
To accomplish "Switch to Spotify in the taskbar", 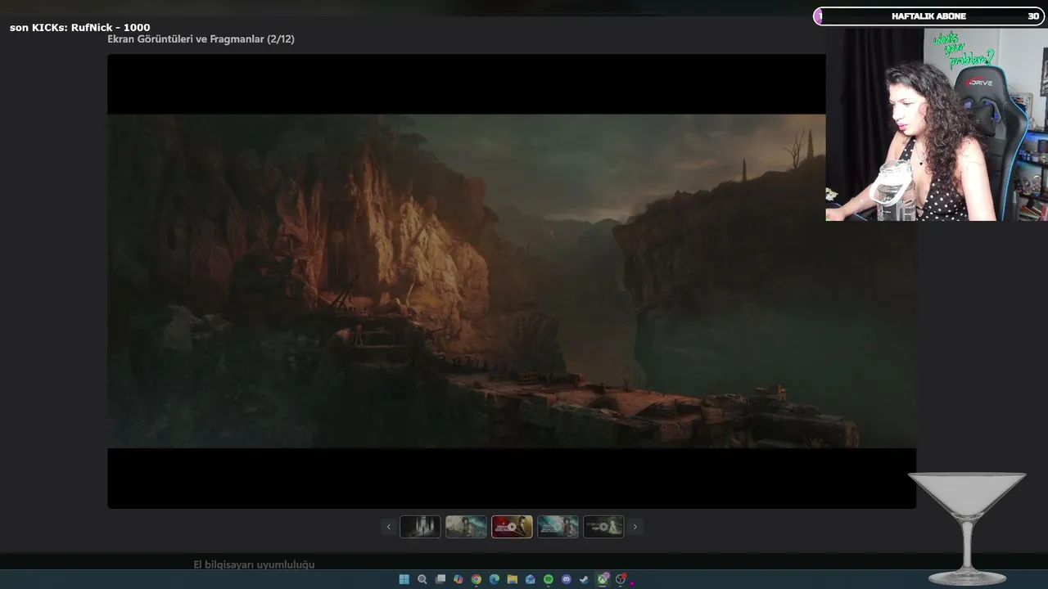I will pos(548,579).
